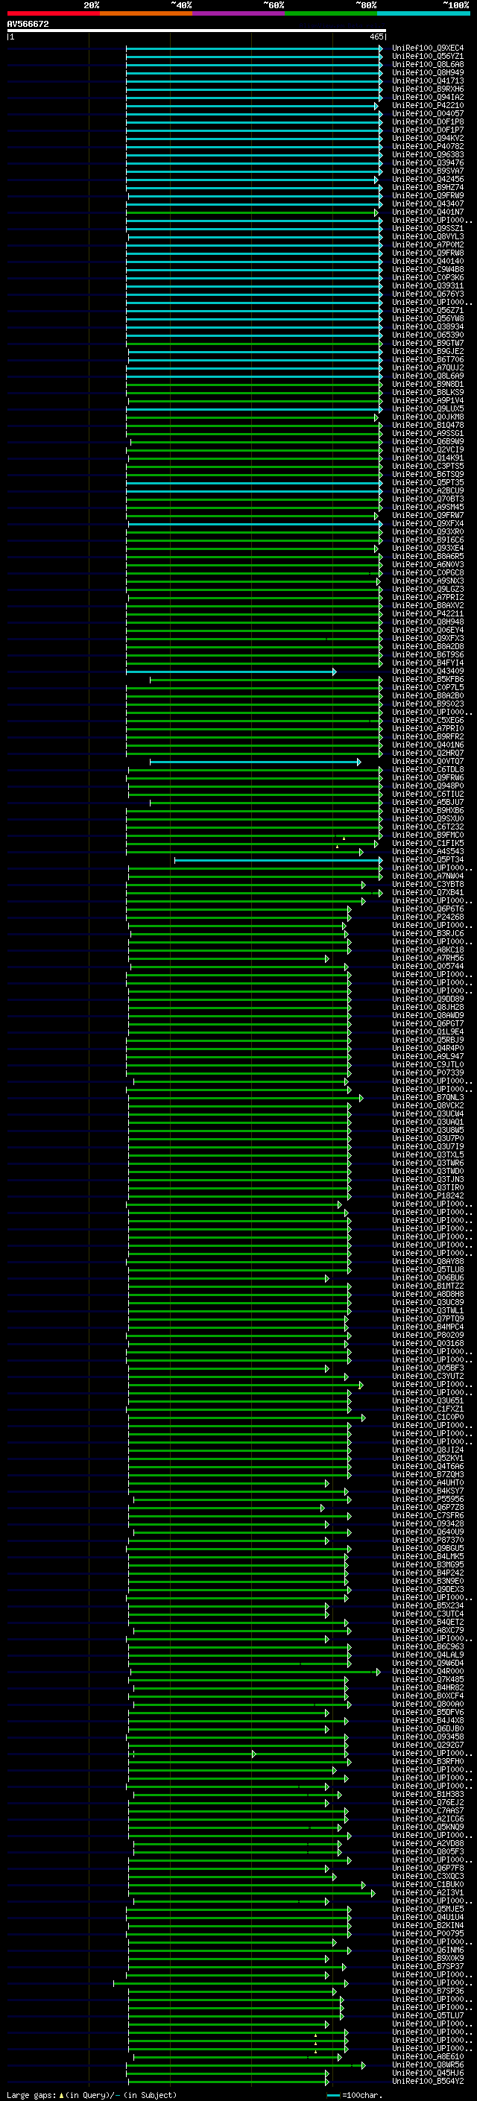Screen dimensions: 477x2101
Task: Select the UniRef100_Q8AY88 label
Action: pyautogui.click(x=427, y=1263)
